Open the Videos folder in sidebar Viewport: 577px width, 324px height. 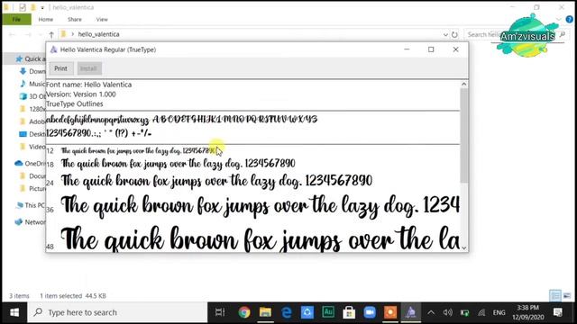pos(32,147)
